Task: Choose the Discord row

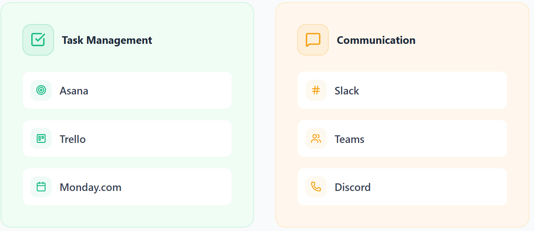Action: [402, 187]
